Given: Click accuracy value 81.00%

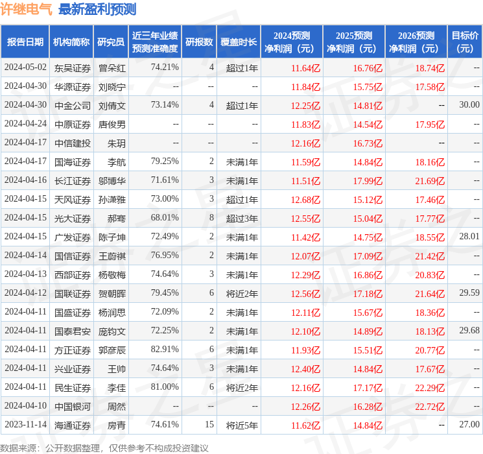Looking at the screenshot, I should click(165, 387).
